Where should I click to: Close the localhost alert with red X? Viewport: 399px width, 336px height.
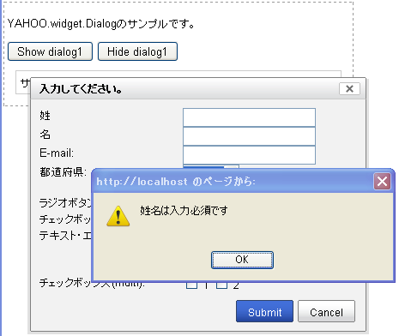[x=382, y=181]
